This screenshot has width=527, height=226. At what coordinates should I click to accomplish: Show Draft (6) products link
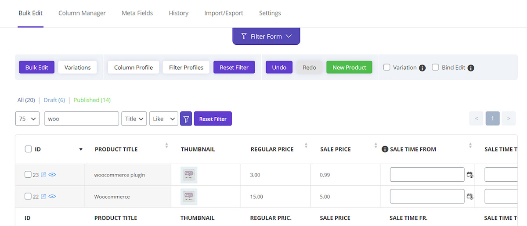(x=54, y=100)
